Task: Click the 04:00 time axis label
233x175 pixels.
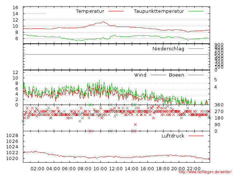Action: pyautogui.click(x=53, y=169)
